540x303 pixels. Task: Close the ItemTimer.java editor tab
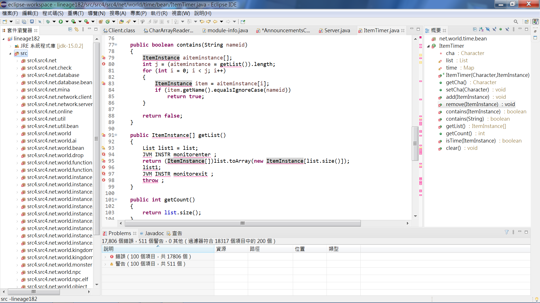tap(403, 31)
